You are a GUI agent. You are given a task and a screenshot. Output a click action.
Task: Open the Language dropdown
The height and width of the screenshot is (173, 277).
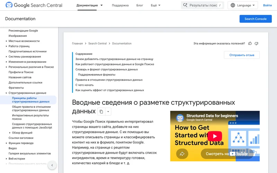(243, 5)
